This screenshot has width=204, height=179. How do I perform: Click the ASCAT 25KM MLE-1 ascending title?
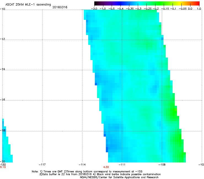pos(28,5)
